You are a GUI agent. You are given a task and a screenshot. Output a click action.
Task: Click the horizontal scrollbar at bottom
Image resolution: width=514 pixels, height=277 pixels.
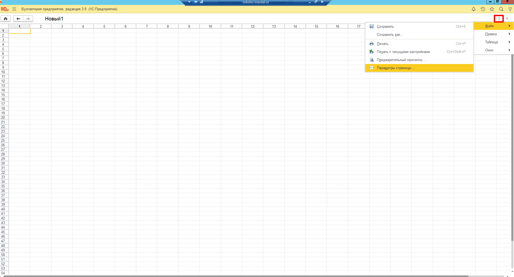click(236, 276)
